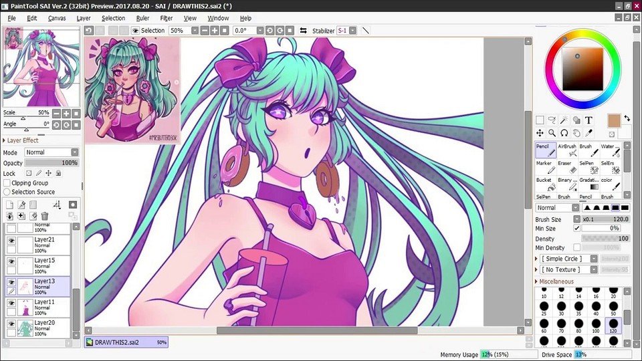Expand the Layer Effect section
Image resolution: width=642 pixels, height=361 pixels.
(21, 140)
